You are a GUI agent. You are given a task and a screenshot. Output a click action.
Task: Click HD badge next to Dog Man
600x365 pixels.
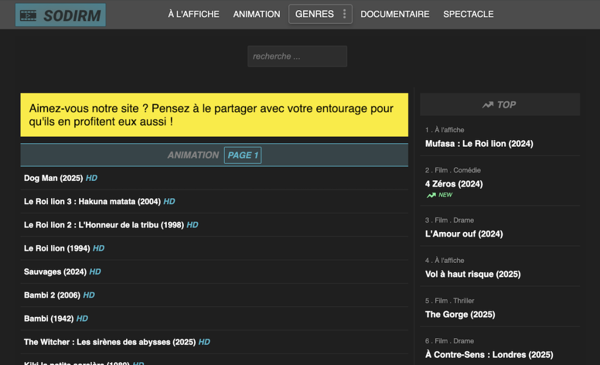(x=91, y=178)
